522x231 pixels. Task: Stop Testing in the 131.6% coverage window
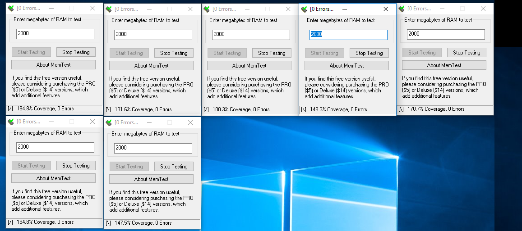click(174, 53)
